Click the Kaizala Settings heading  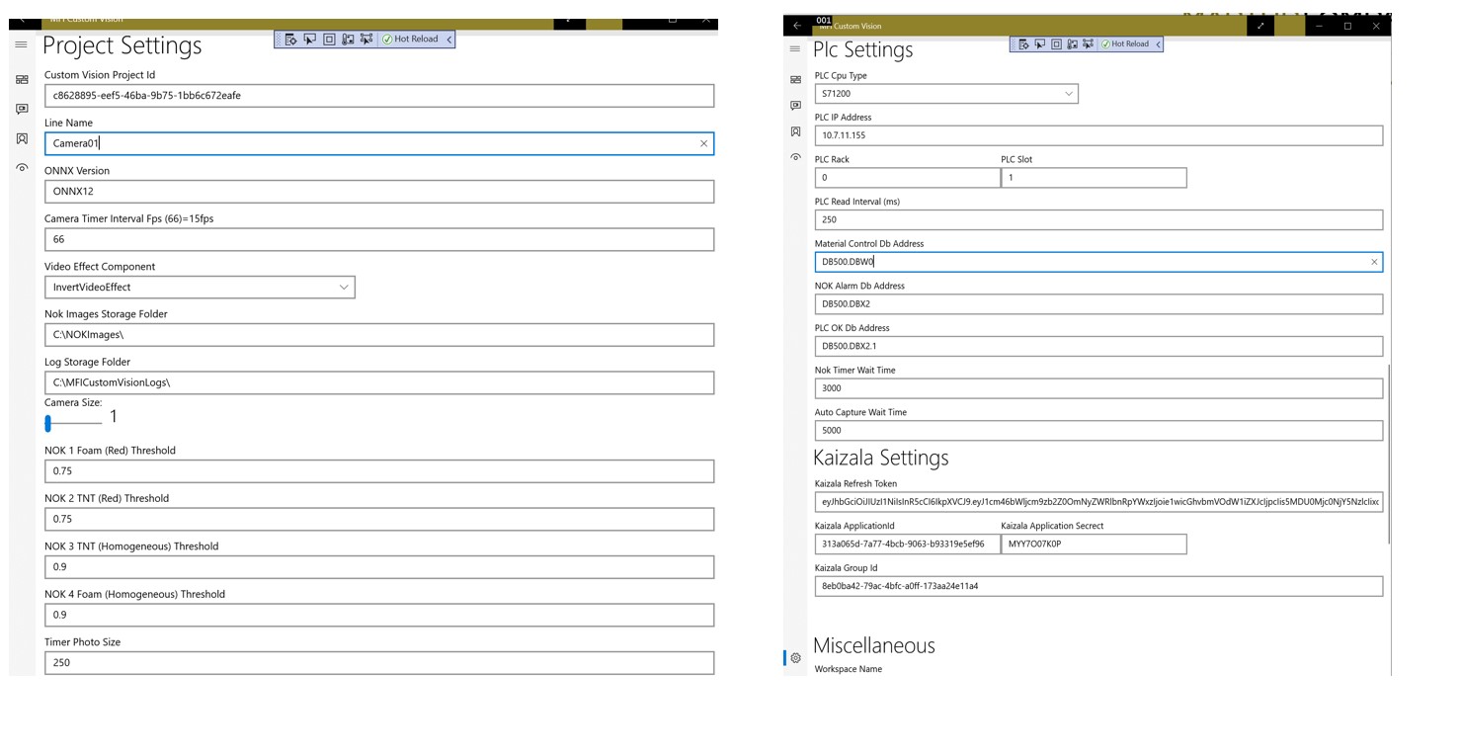pyautogui.click(x=881, y=458)
